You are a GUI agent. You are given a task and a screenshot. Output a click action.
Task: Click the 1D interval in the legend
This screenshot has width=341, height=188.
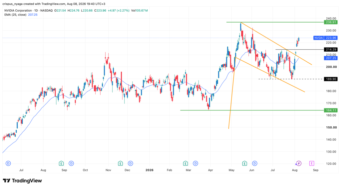point(37,10)
